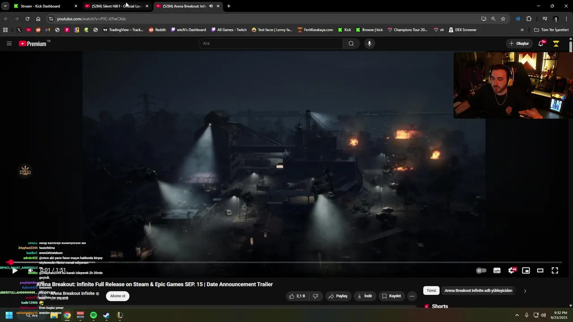573x322 pixels.
Task: Play the video
Action: click(x=15, y=271)
